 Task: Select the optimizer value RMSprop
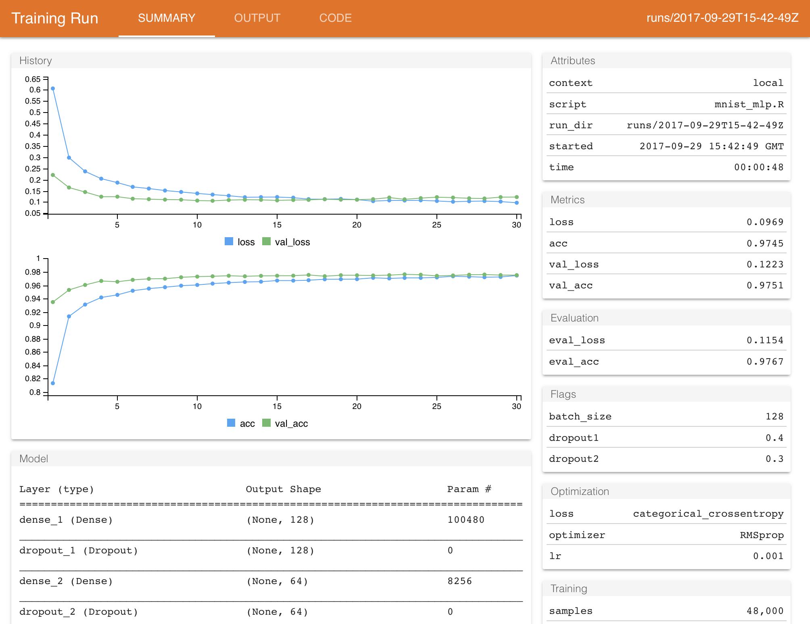point(762,535)
